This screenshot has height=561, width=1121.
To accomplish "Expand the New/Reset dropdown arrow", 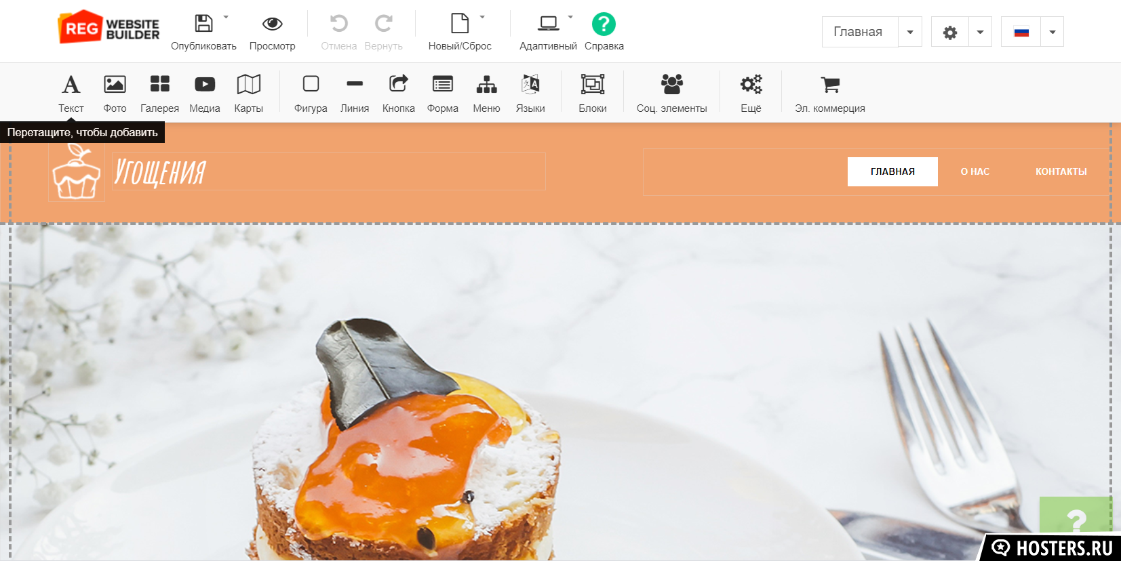I will click(x=482, y=17).
